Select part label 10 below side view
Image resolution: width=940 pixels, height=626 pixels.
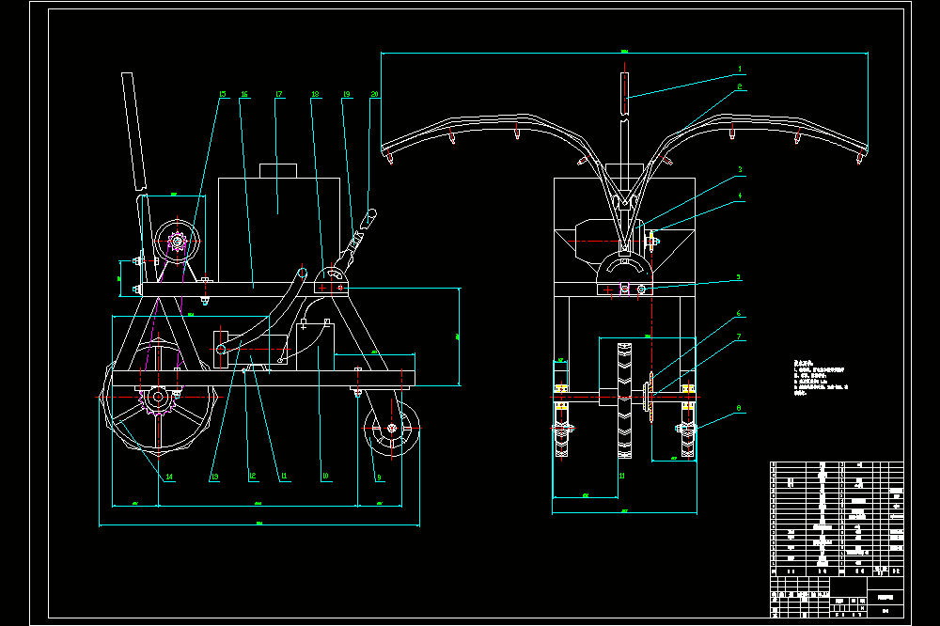[x=325, y=477]
